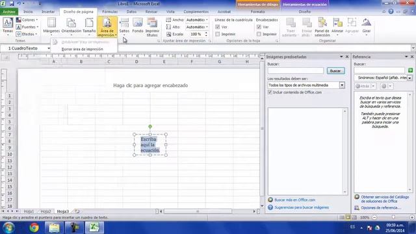Switch to the Revisar tab
Viewport: 416px width, 234px height.
click(151, 12)
